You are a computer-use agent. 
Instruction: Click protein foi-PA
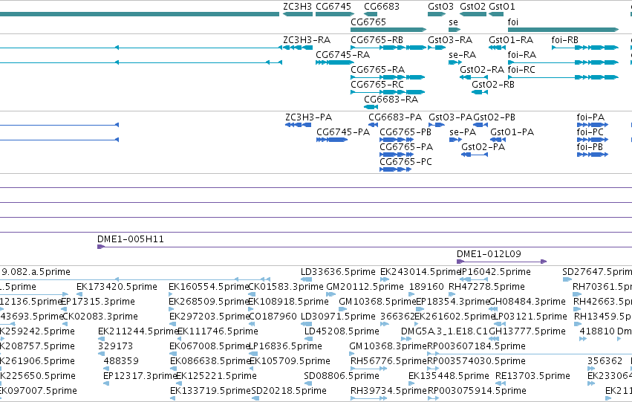pyautogui.click(x=590, y=117)
